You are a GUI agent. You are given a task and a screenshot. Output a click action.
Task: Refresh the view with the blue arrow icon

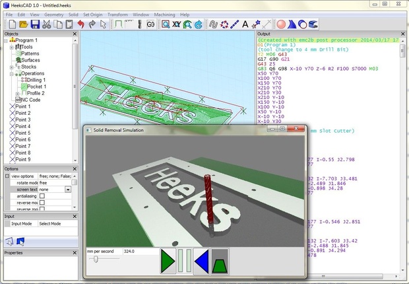coord(199,24)
